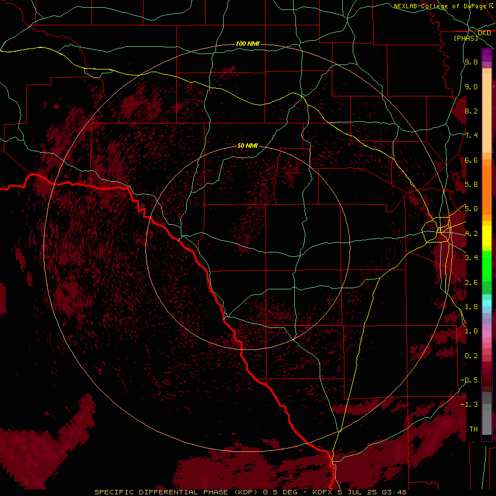This screenshot has height=496, width=496.
Task: Click the 1.0 value on color scale
Action: click(471, 331)
